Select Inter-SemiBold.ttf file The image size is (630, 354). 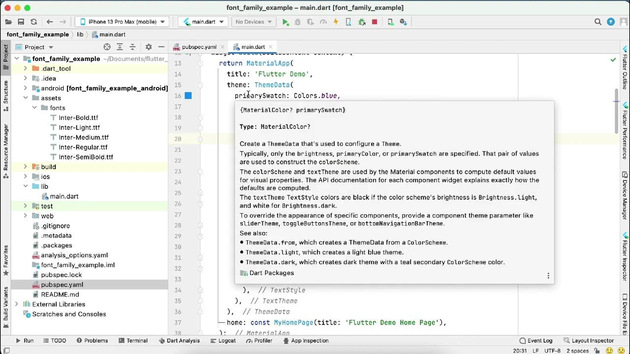86,157
